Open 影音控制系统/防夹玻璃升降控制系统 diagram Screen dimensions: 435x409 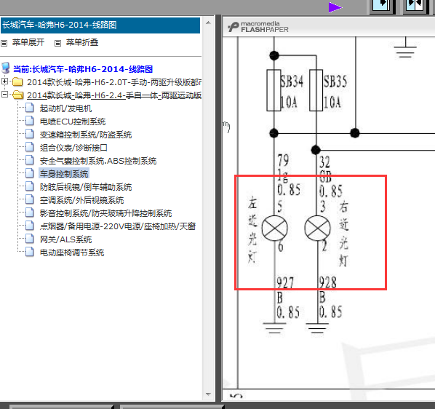click(105, 213)
